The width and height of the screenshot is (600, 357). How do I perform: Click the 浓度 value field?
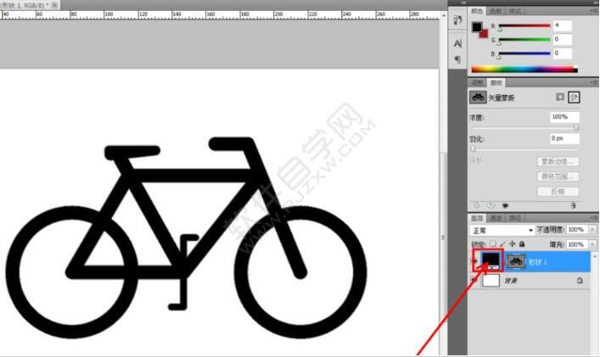tap(564, 117)
